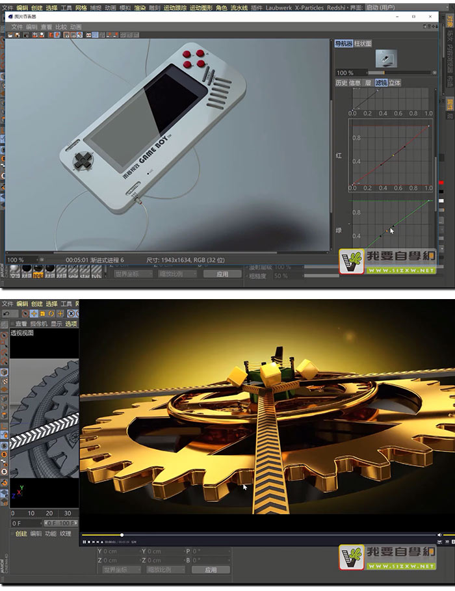Screen dimensions: 455x591
Task: Open the Redshift menu
Action: tap(336, 8)
